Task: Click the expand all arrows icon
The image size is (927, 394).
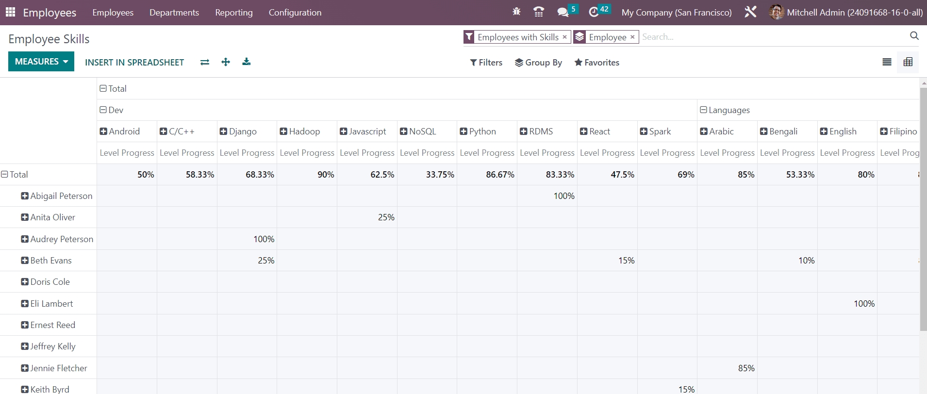Action: [x=226, y=62]
